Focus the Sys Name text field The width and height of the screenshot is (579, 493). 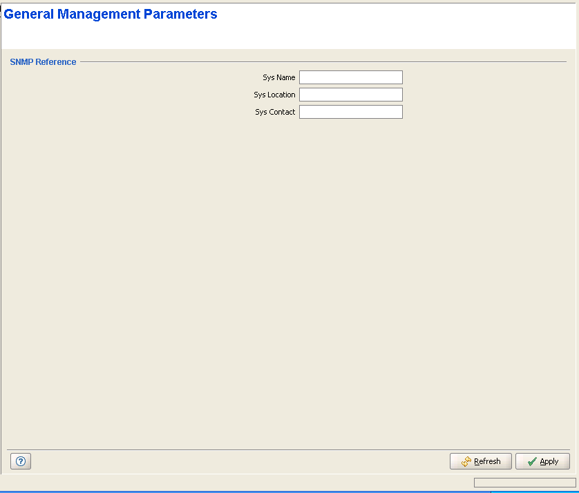[350, 77]
